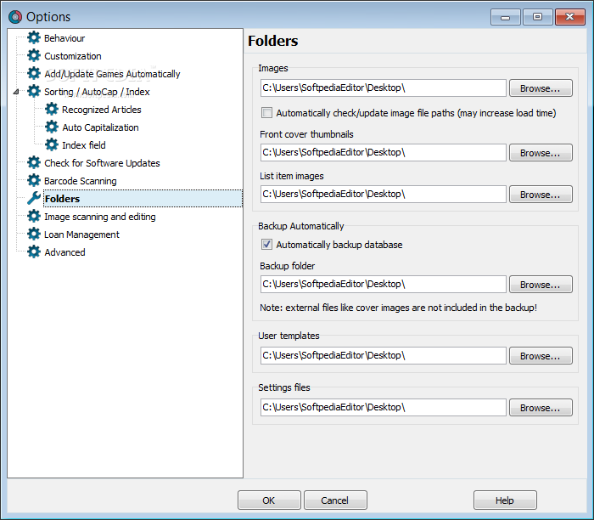
Task: Open Help for the Options dialog
Action: click(x=505, y=500)
